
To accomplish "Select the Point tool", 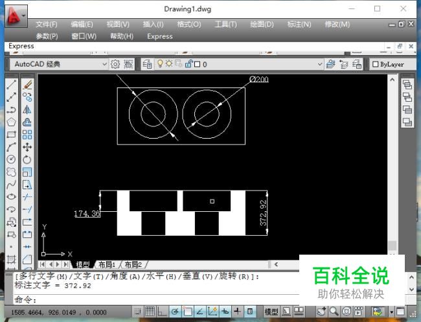I will click(x=11, y=247).
